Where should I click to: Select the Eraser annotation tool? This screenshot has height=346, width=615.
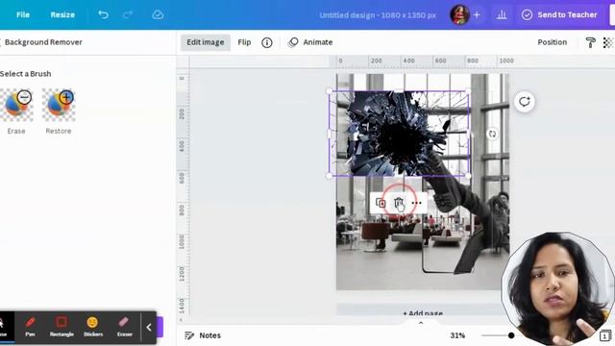click(124, 327)
